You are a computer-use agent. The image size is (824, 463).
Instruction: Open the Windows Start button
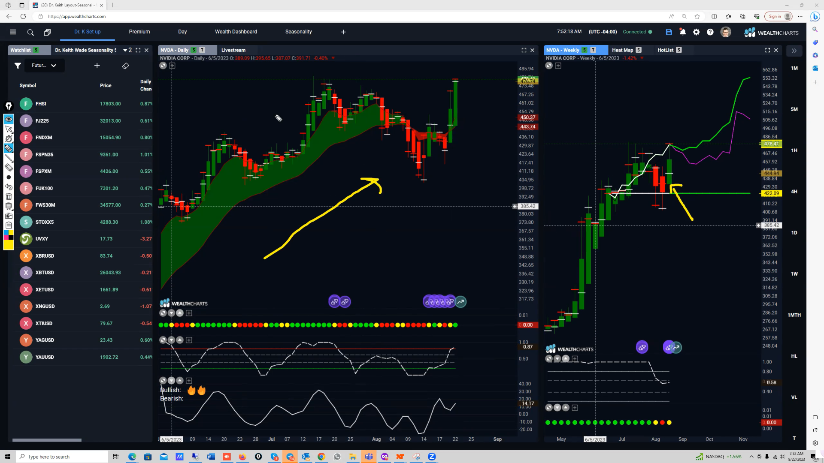[x=7, y=457]
